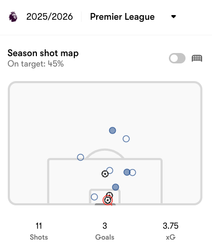
Task: Open the Premier League competition dropdown arrow
Action: click(174, 17)
